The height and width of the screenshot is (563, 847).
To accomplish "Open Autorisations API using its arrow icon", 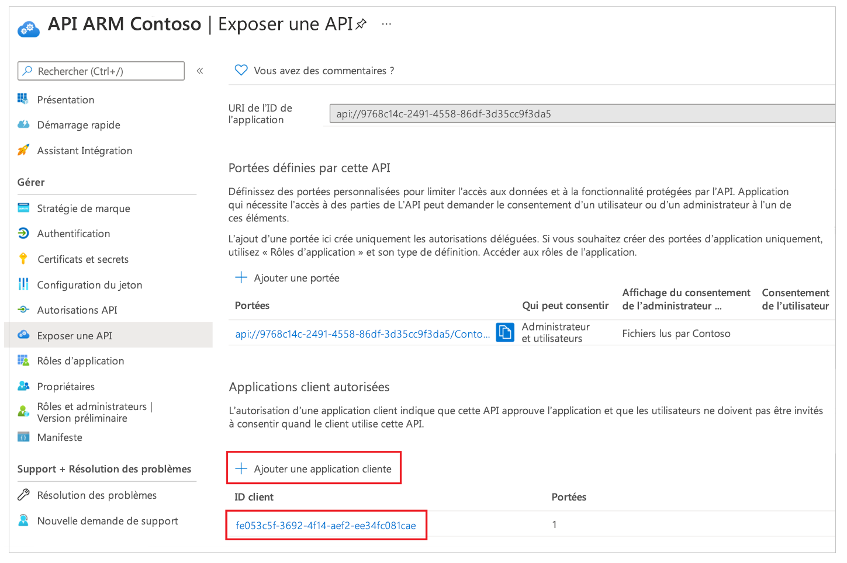I will pos(23,310).
